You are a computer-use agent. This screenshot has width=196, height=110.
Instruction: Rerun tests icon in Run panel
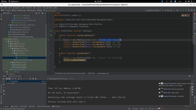(x=4, y=79)
